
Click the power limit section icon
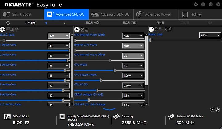pos(151,29)
